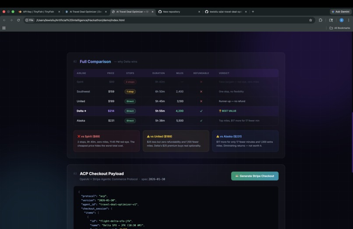Viewport: 353px width, 229px height.
Task: Click Generate Stripe Checkout button
Action: [255, 176]
